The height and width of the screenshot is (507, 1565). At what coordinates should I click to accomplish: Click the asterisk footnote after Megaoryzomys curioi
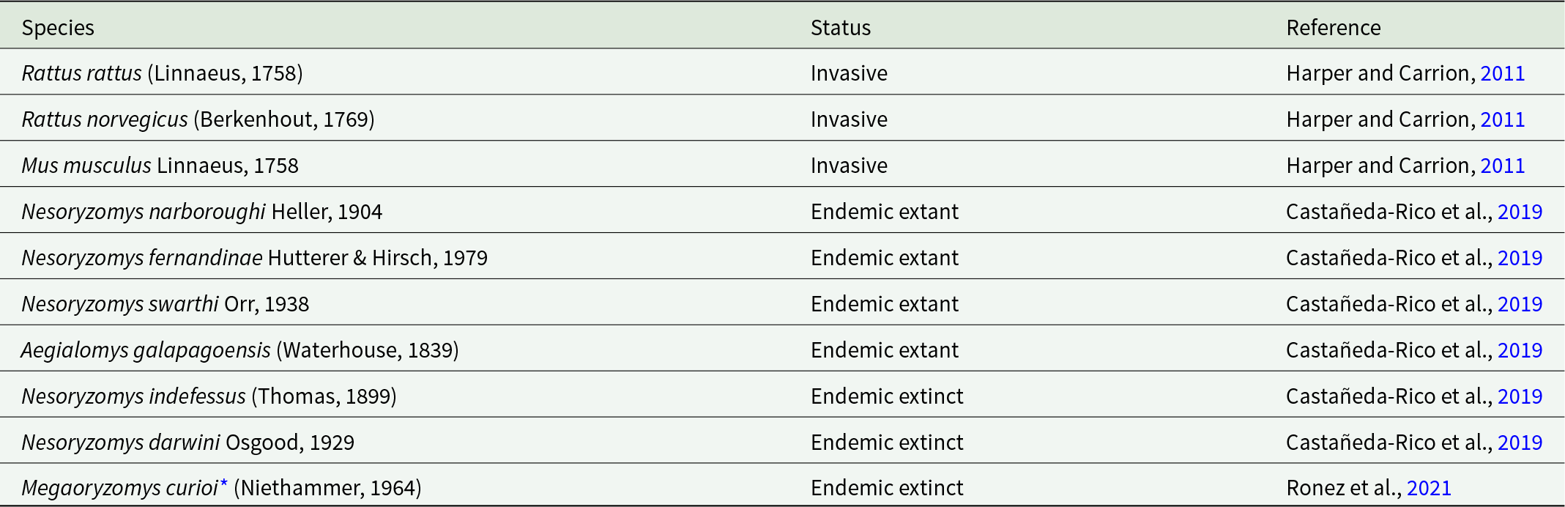click(224, 484)
